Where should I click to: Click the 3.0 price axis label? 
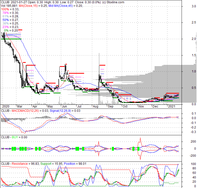[194, 6]
